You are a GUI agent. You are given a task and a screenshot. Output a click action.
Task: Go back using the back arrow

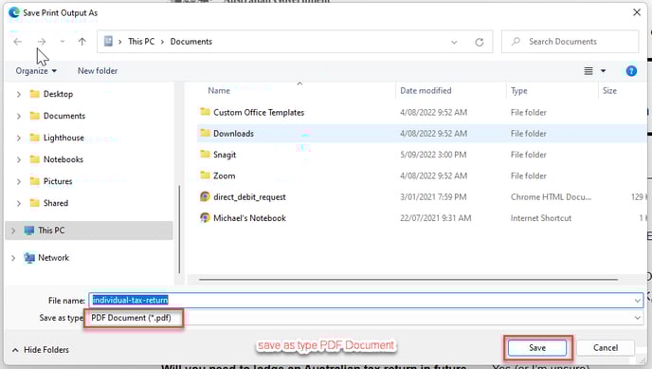[17, 42]
